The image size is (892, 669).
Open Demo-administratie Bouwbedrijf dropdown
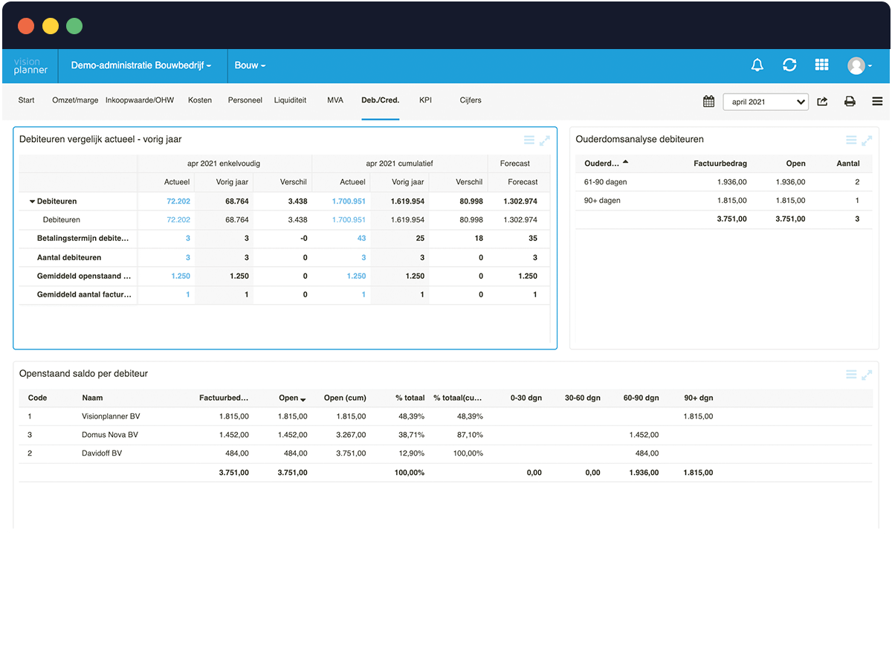tap(141, 65)
